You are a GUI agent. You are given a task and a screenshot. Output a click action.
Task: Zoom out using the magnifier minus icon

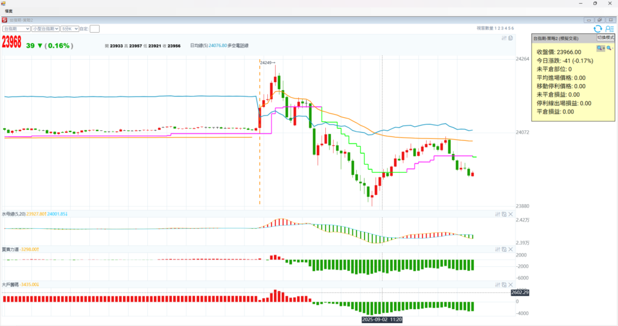(x=609, y=48)
